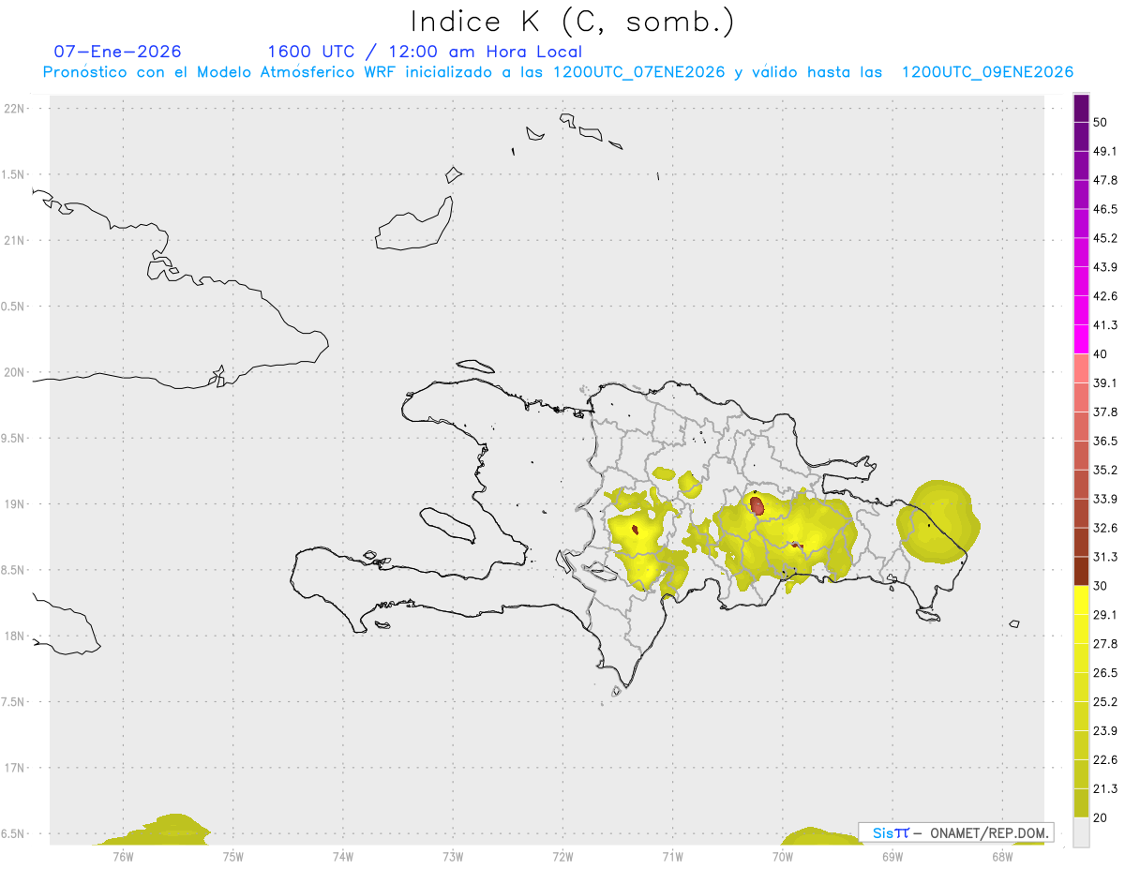Click the colorbar label "25.2"
The height and width of the screenshot is (869, 1125).
1105,701
